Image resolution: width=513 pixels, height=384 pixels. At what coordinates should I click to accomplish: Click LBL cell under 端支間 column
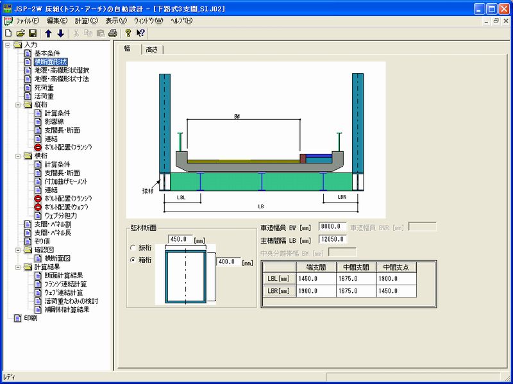pos(317,279)
